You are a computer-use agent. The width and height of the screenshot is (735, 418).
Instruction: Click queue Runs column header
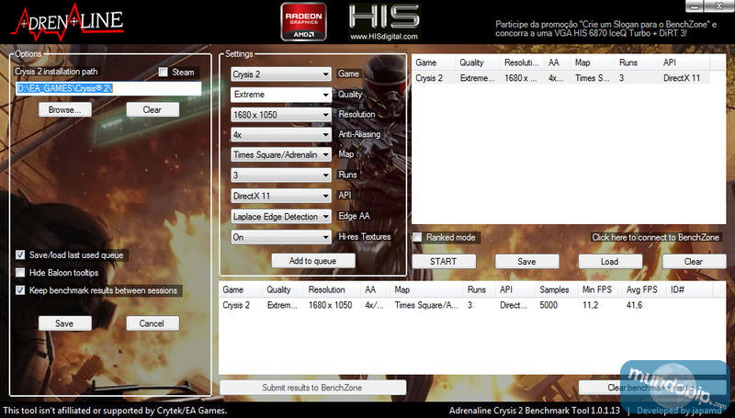tap(637, 62)
